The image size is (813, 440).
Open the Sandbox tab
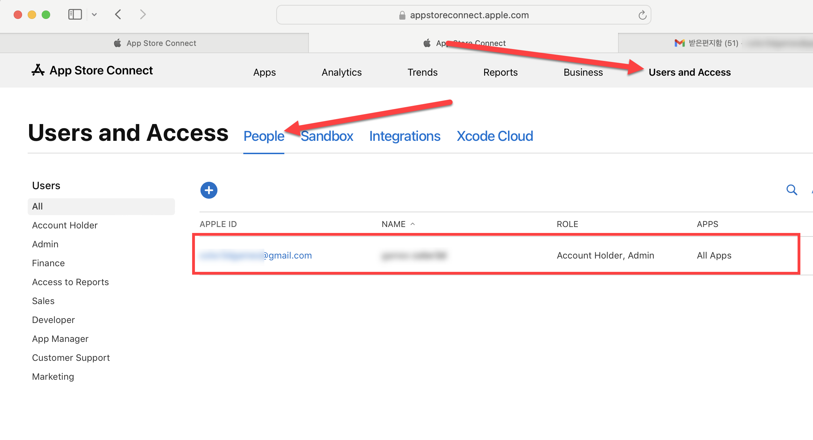[x=327, y=136]
